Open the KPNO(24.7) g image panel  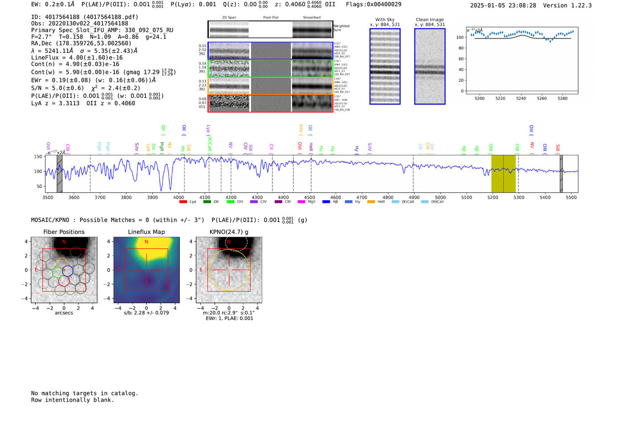[229, 271]
